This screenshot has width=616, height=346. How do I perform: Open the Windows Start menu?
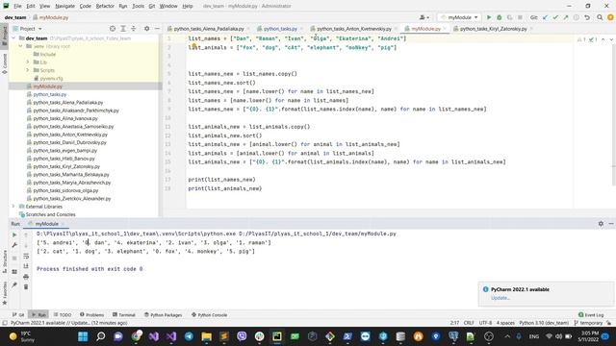83,336
